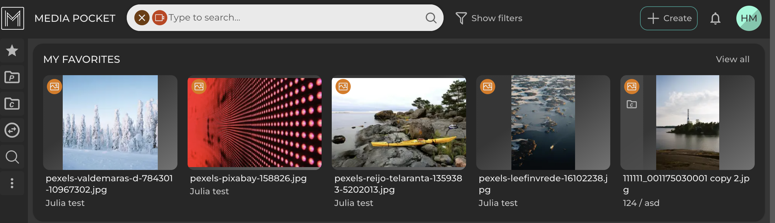
Task: Click the HM avatar color circle
Action: tap(749, 18)
